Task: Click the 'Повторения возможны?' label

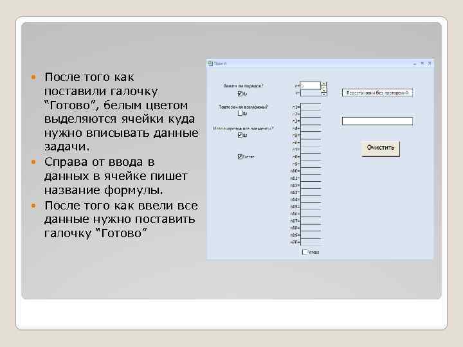Action: tap(243, 107)
